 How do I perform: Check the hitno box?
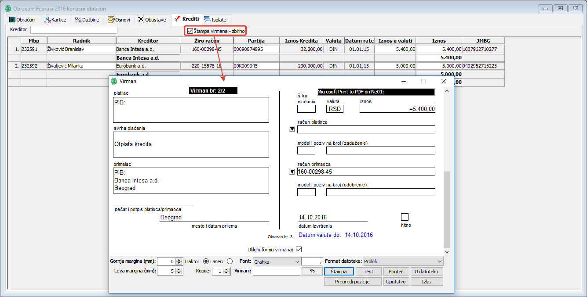tap(405, 217)
